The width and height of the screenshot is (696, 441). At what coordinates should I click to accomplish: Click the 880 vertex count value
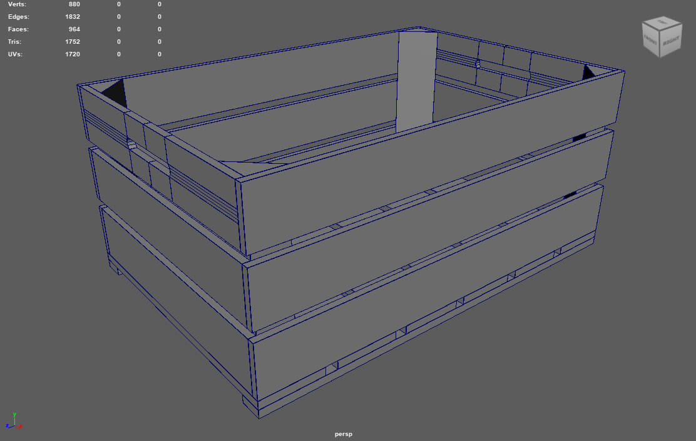pyautogui.click(x=74, y=4)
